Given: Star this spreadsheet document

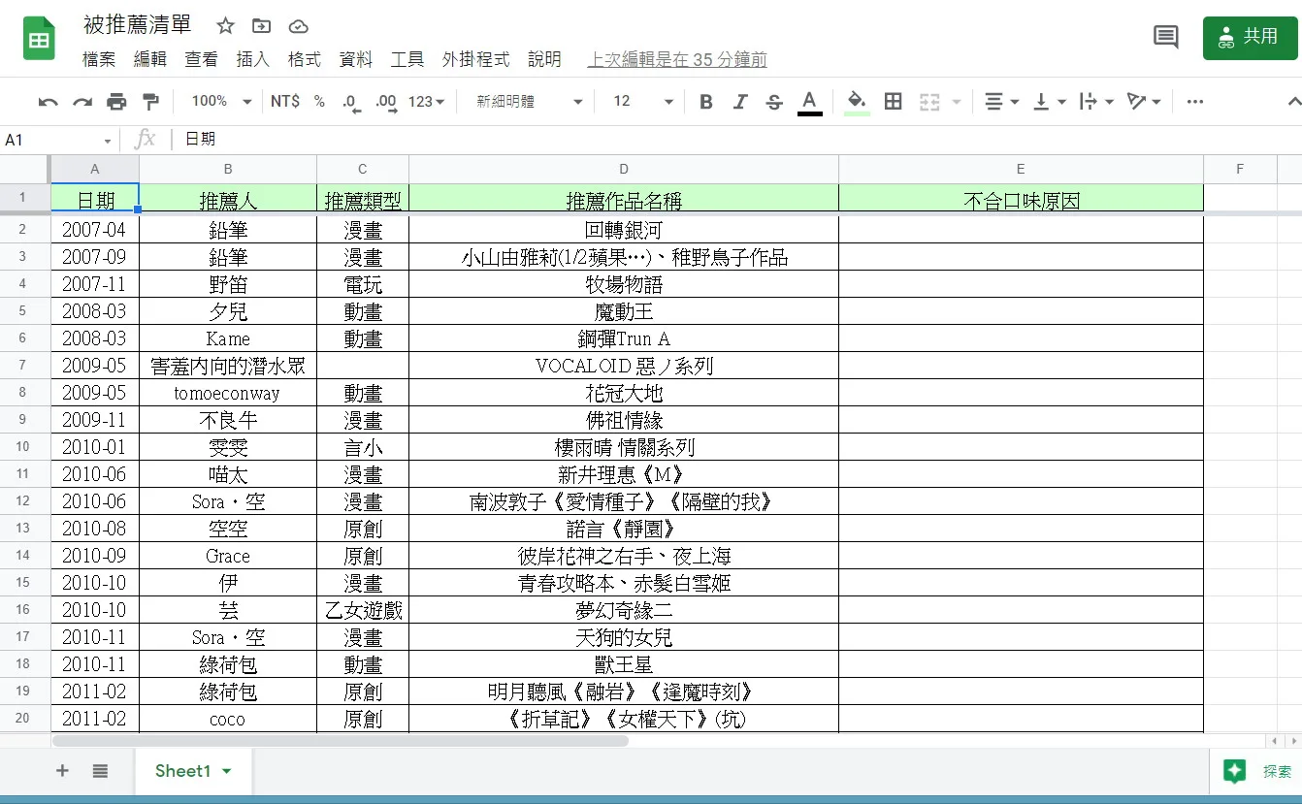Looking at the screenshot, I should 225,26.
